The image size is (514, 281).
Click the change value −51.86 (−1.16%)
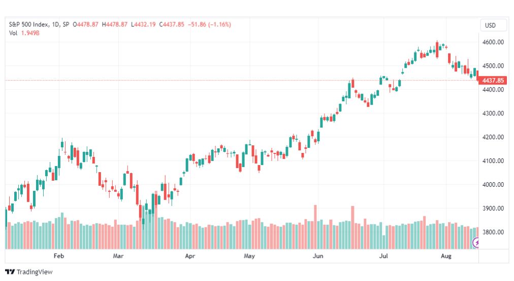point(209,24)
